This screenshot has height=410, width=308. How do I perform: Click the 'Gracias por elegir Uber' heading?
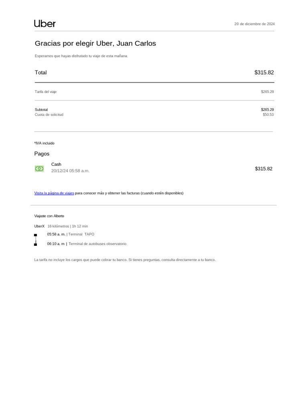95,43
